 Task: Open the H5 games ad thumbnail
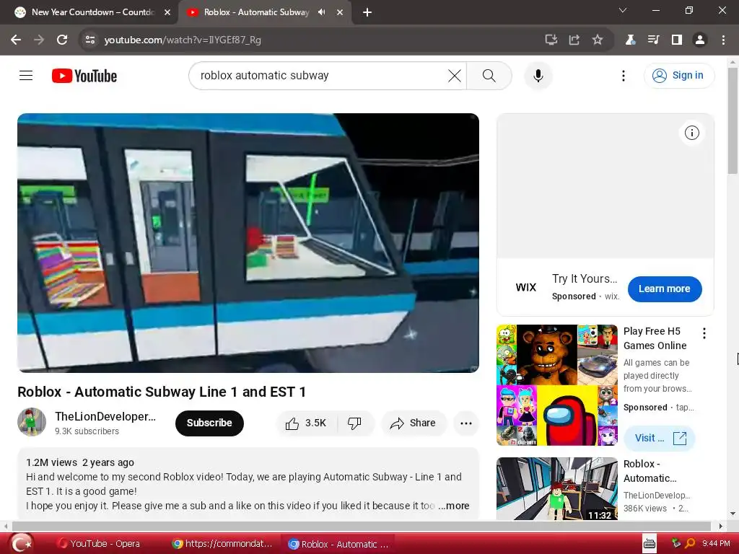click(x=556, y=385)
